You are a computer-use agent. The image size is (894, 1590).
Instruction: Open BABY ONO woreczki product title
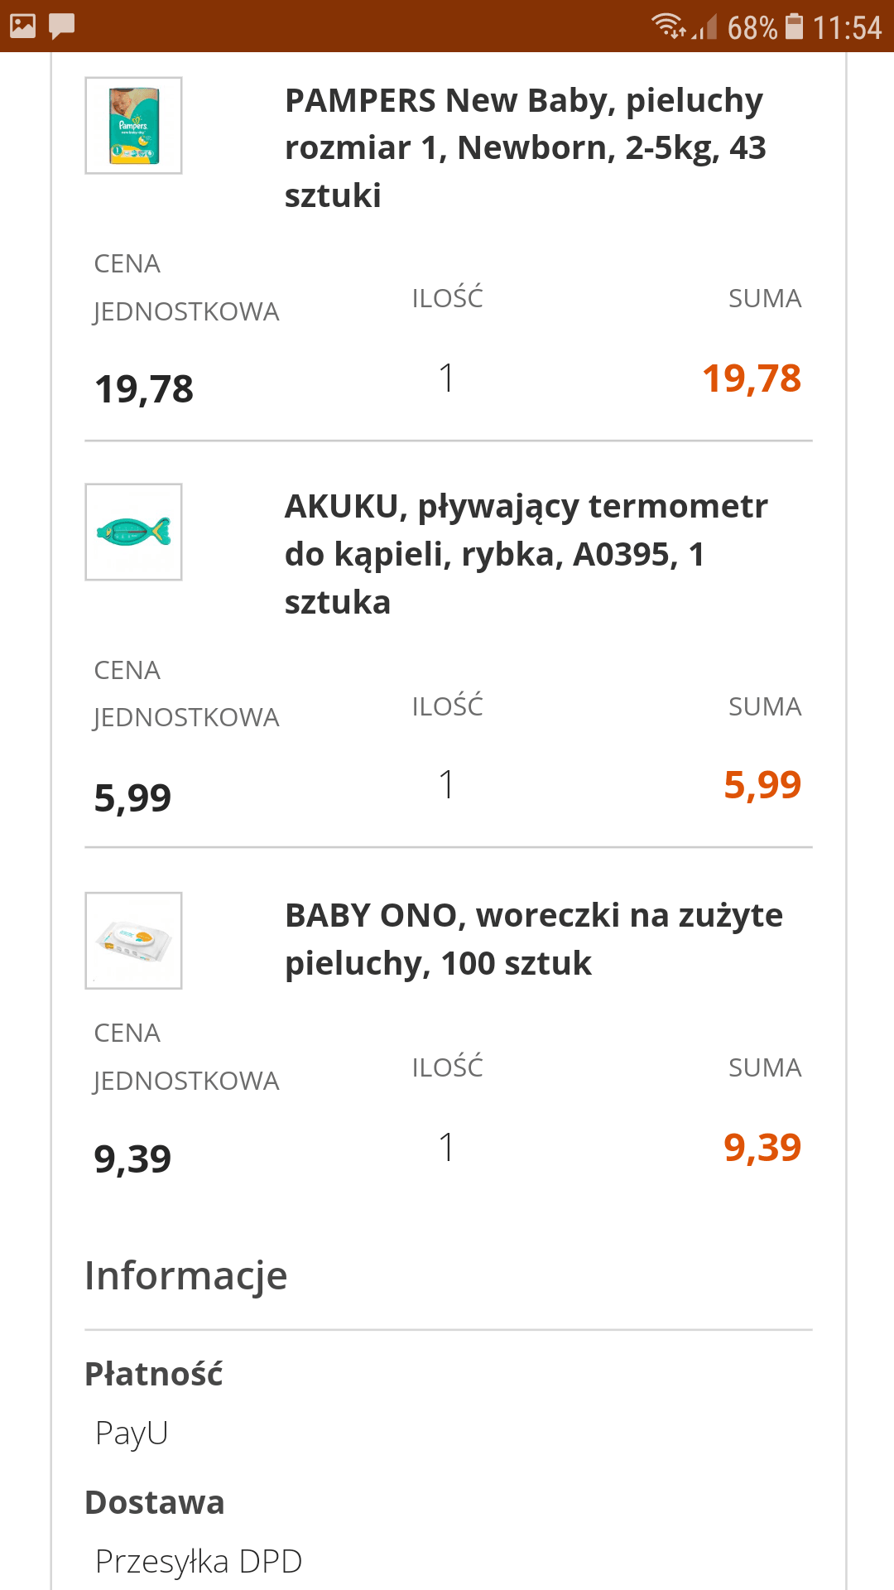tap(533, 939)
